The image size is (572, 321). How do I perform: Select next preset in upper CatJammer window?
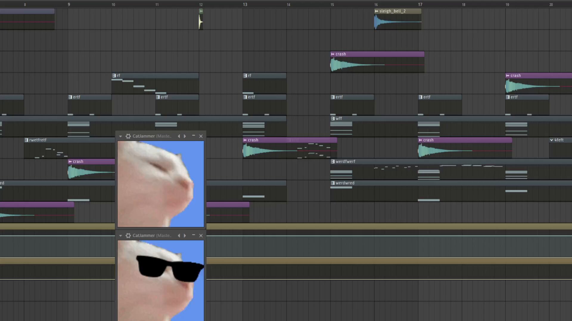point(185,136)
